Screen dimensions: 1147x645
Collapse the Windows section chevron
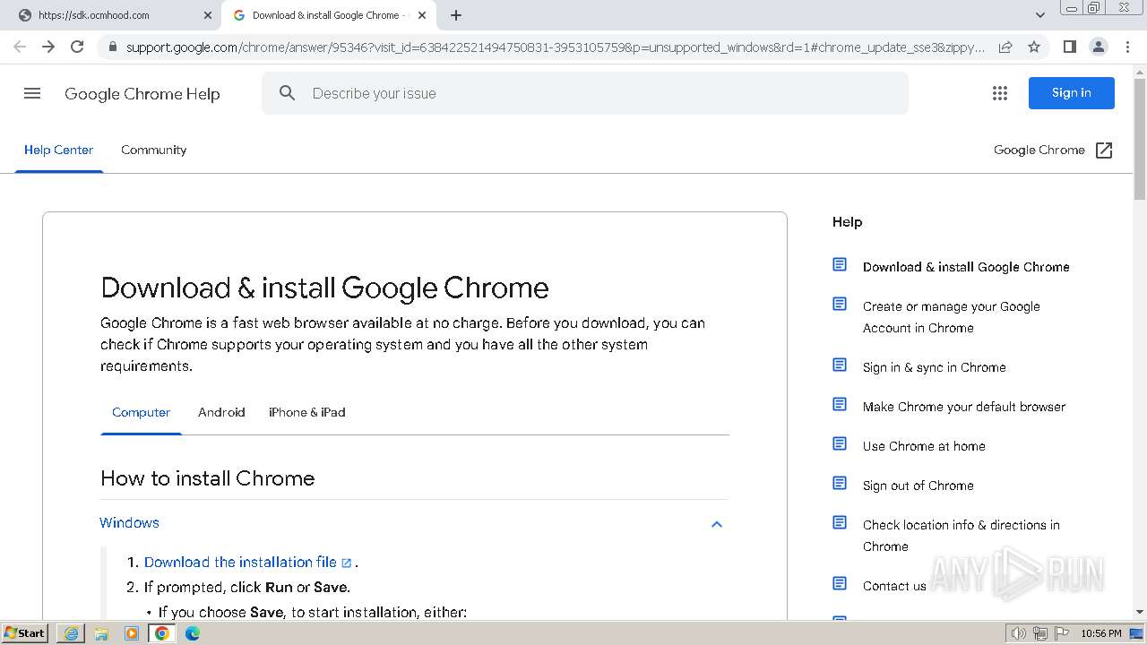717,524
